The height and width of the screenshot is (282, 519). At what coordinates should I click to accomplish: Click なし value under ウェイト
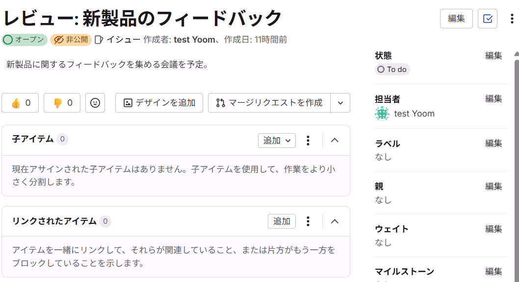[x=383, y=243]
